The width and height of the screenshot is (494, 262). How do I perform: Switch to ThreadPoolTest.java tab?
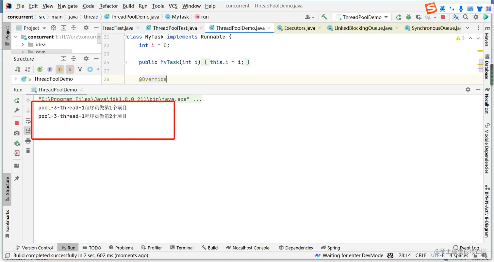pyautogui.click(x=175, y=28)
